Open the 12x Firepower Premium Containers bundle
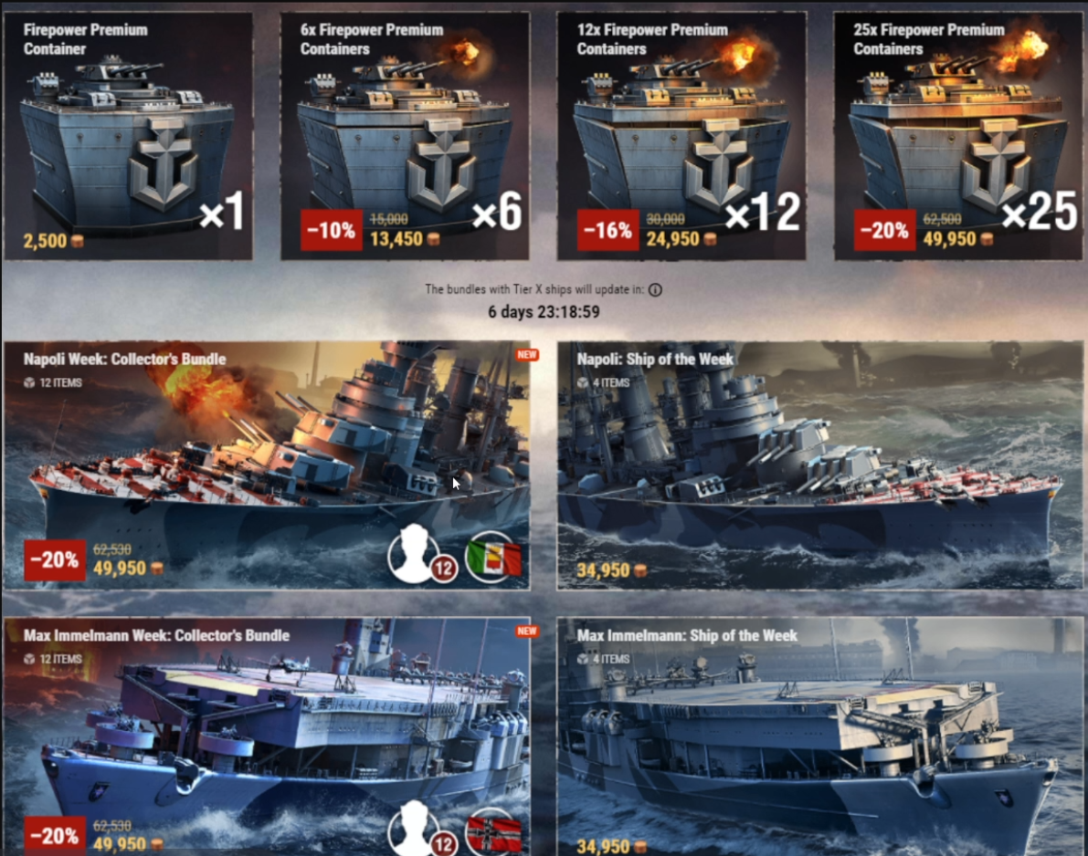The height and width of the screenshot is (856, 1088). [x=681, y=136]
